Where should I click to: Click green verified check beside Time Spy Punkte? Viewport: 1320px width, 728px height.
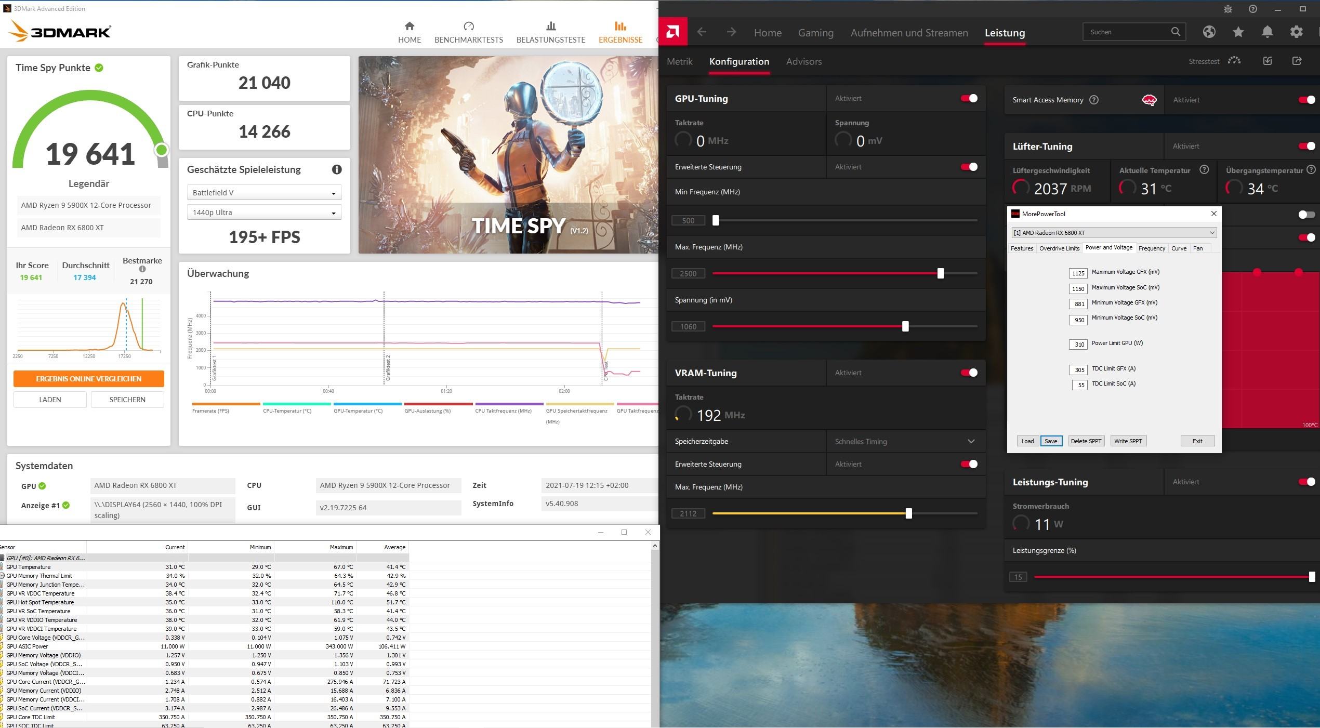click(x=99, y=68)
